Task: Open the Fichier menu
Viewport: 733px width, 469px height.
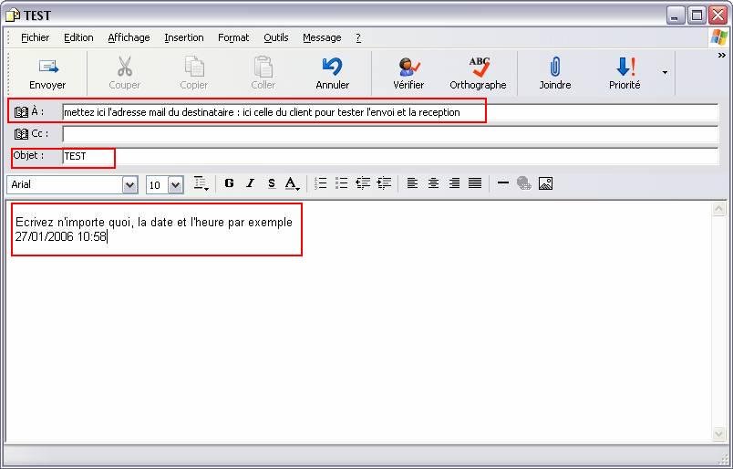Action: click(35, 38)
